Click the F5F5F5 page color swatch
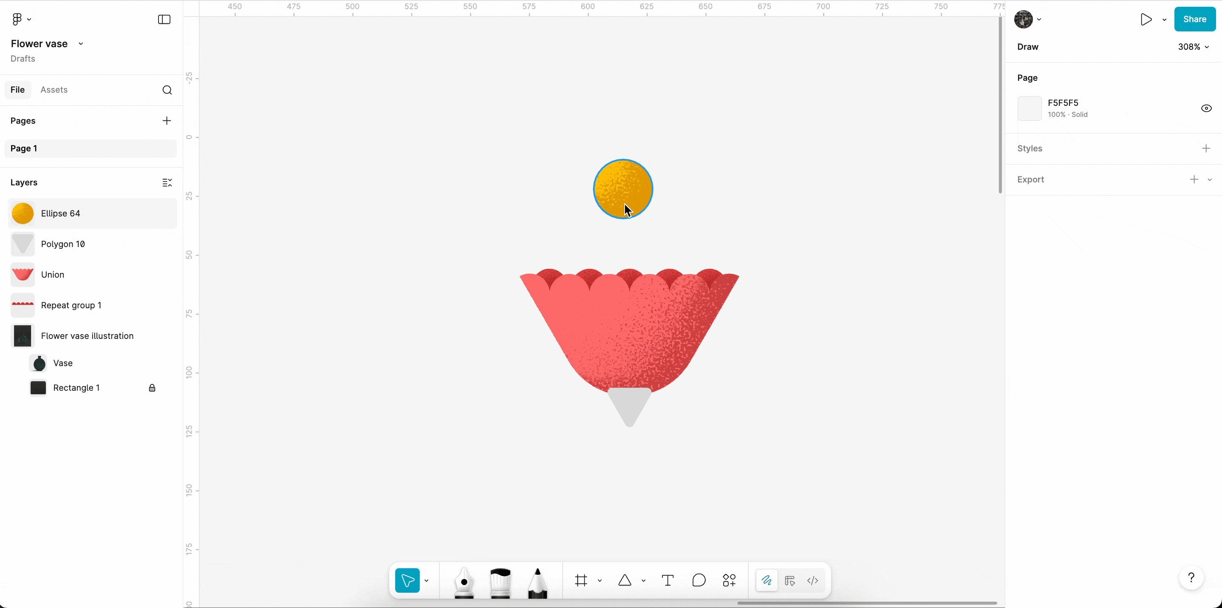 1029,109
